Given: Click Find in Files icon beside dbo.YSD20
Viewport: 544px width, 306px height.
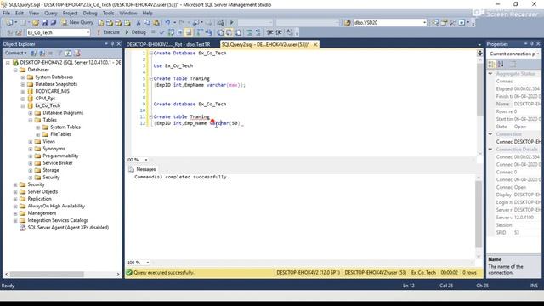Looking at the screenshot, I should point(348,23).
